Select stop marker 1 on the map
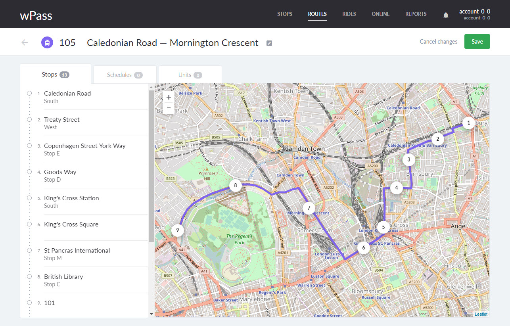510x326 pixels. 468,123
